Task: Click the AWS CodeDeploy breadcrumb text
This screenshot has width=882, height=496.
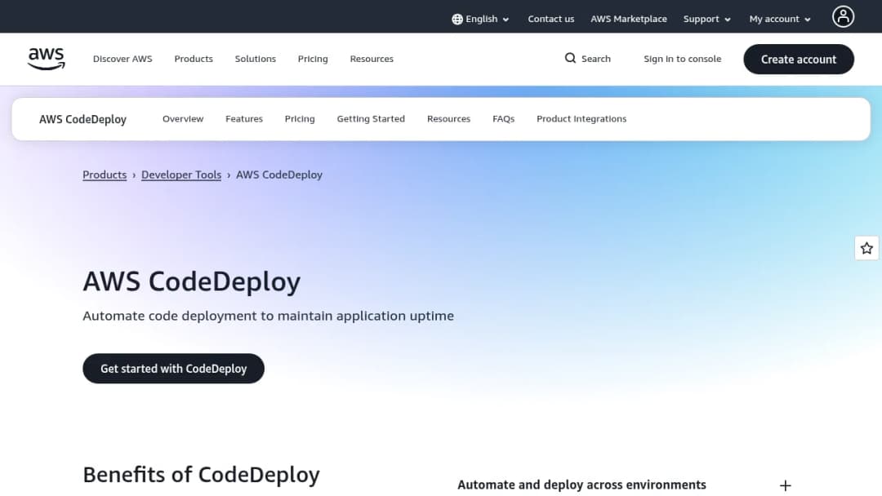Action: tap(279, 175)
